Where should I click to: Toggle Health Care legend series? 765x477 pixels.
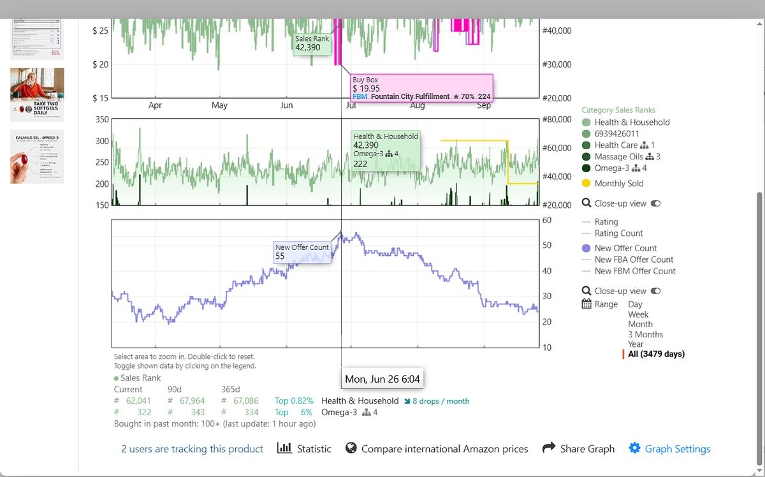pyautogui.click(x=616, y=145)
